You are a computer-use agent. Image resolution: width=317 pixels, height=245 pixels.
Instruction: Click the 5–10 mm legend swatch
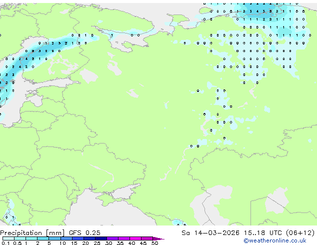point(54,238)
